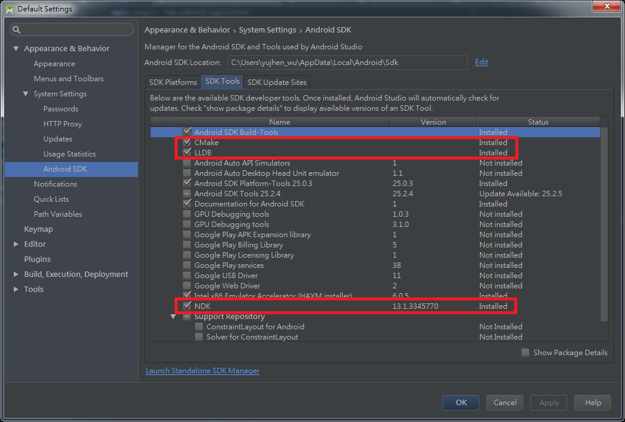Click the Android Studio title bar icon
625x422 pixels.
pyautogui.click(x=10, y=9)
